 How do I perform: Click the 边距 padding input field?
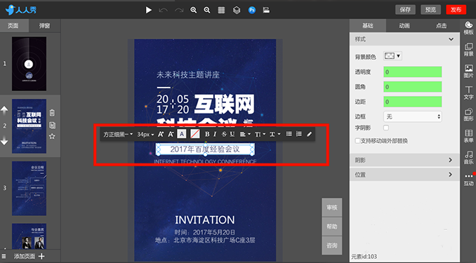pyautogui.click(x=413, y=102)
